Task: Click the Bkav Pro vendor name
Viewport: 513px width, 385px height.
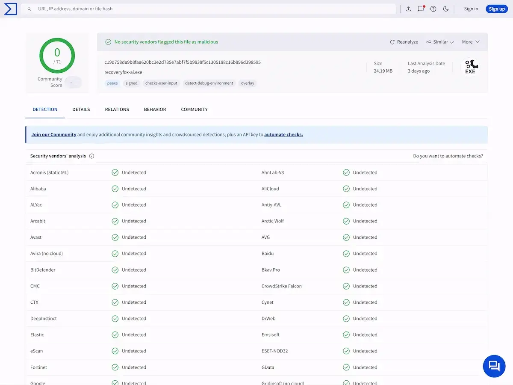Action: [271, 270]
